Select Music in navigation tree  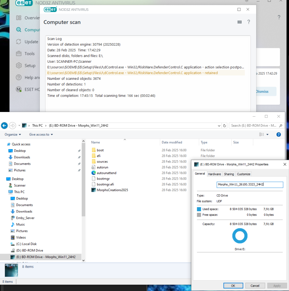coord(20,224)
